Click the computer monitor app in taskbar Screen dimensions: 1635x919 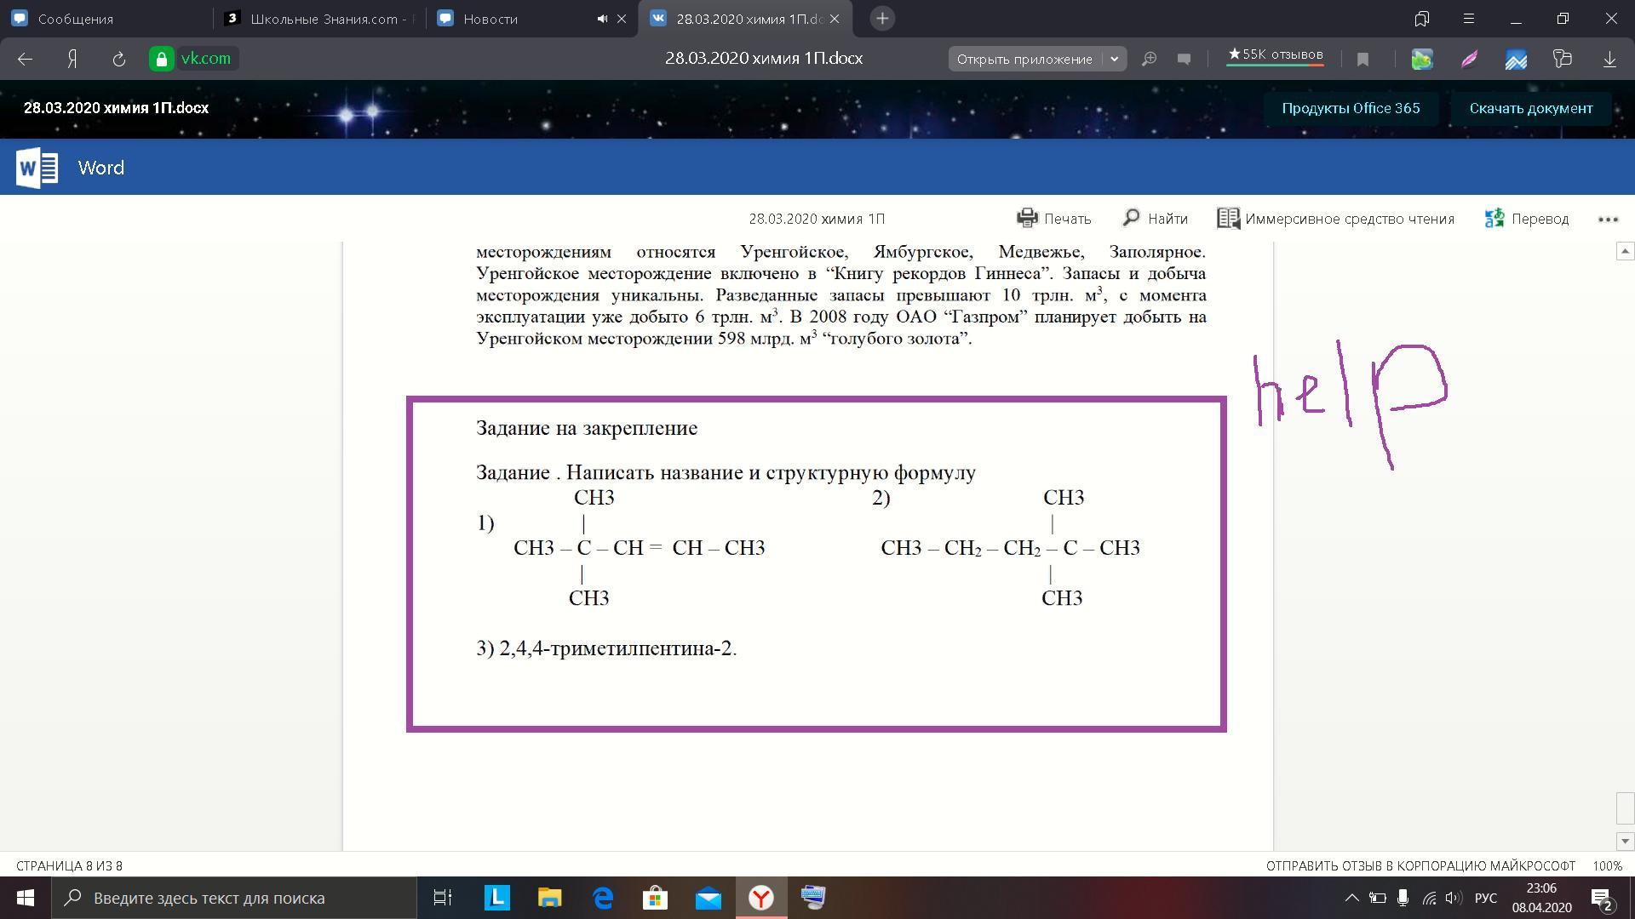813,898
